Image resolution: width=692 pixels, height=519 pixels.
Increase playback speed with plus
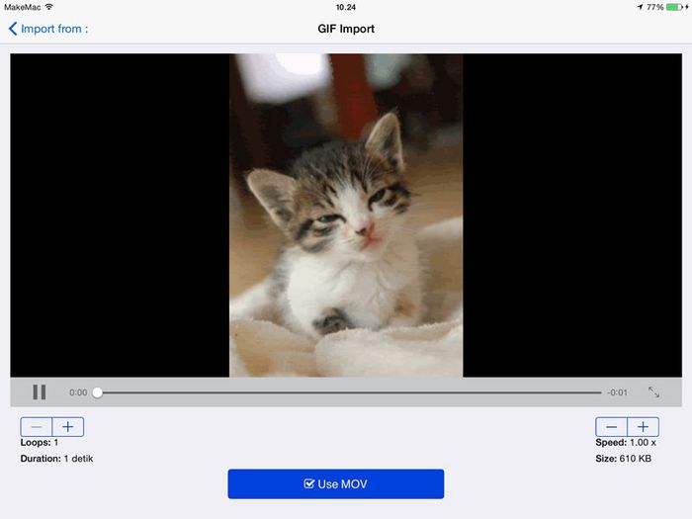643,427
